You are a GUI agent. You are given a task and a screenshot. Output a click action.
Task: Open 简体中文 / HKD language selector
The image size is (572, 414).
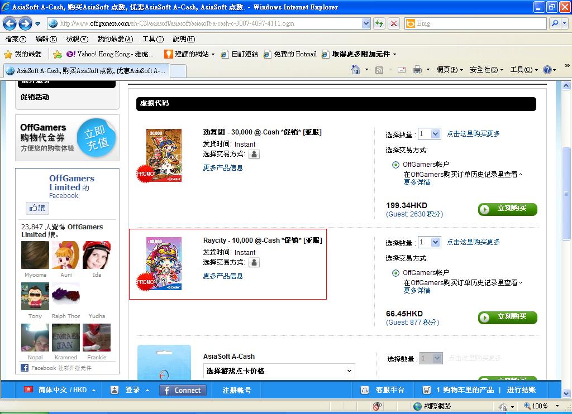coord(60,390)
